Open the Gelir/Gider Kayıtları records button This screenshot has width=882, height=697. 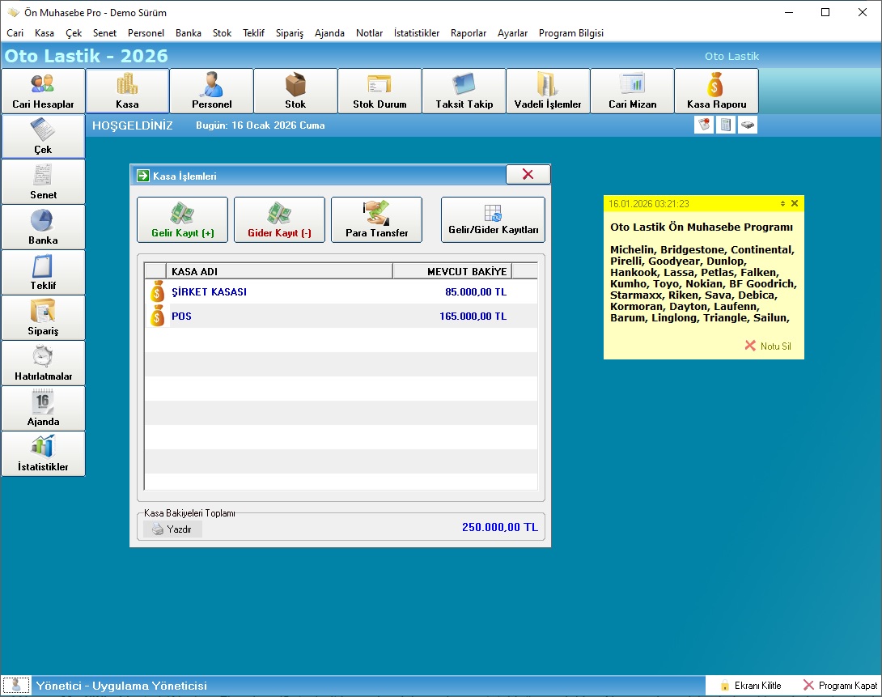(493, 219)
